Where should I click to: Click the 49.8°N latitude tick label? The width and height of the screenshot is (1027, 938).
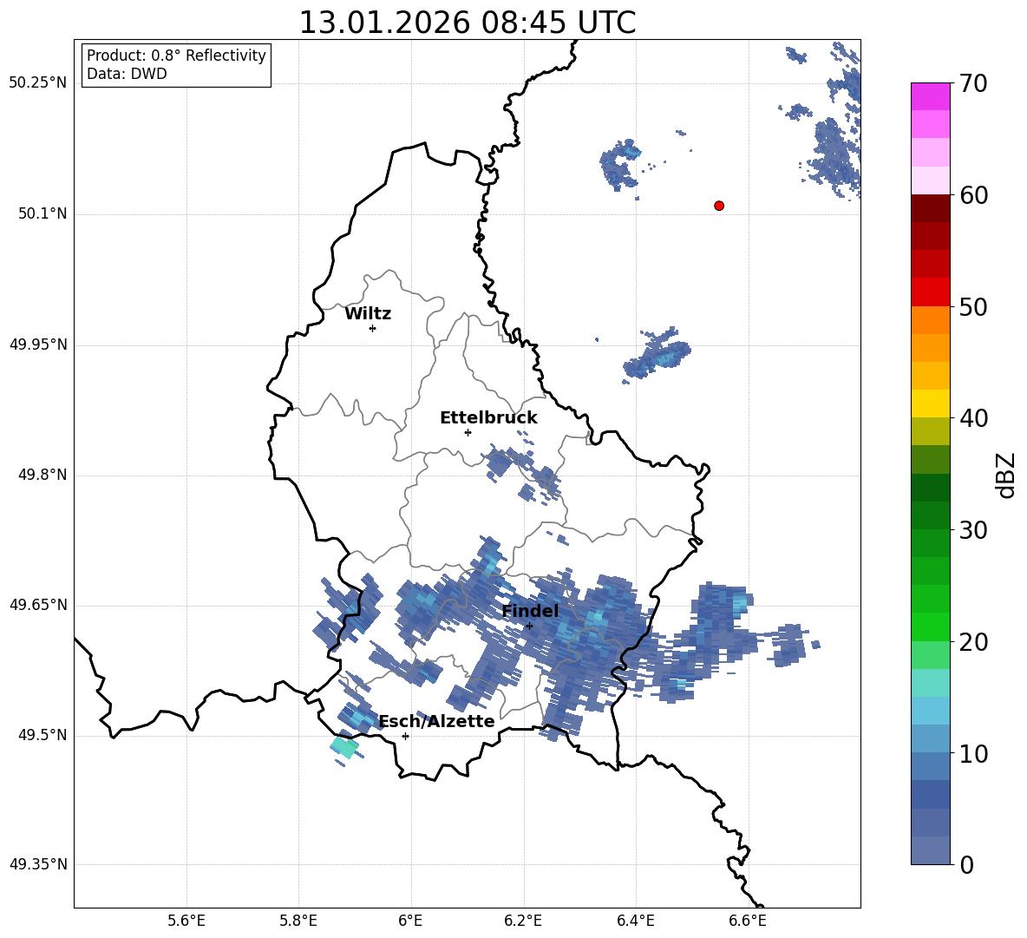click(43, 475)
